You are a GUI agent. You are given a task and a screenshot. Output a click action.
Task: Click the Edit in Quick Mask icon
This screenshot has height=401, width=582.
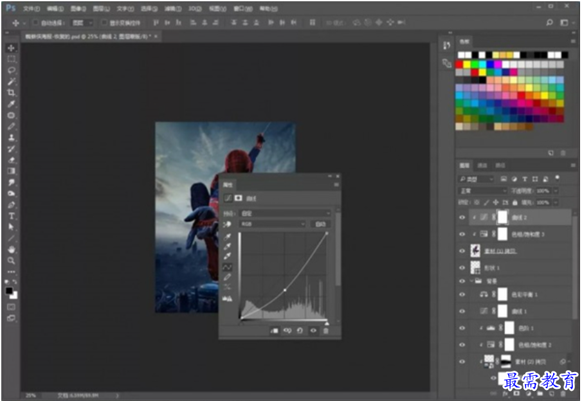11,307
